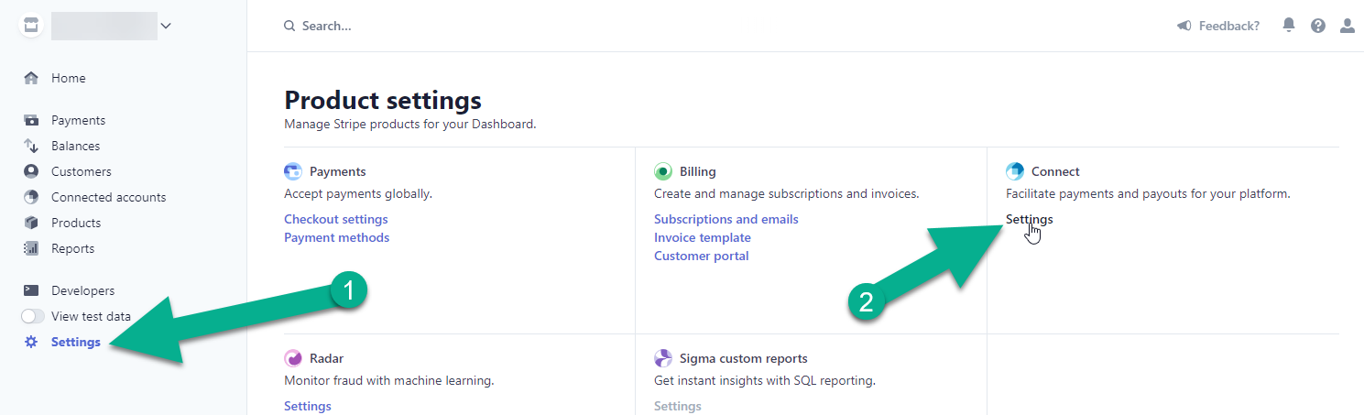Toggle the View test data switch
The height and width of the screenshot is (415, 1364).
pos(33,316)
